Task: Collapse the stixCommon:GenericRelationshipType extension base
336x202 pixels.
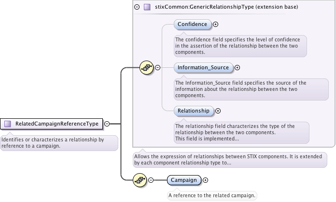Action: coord(138,7)
